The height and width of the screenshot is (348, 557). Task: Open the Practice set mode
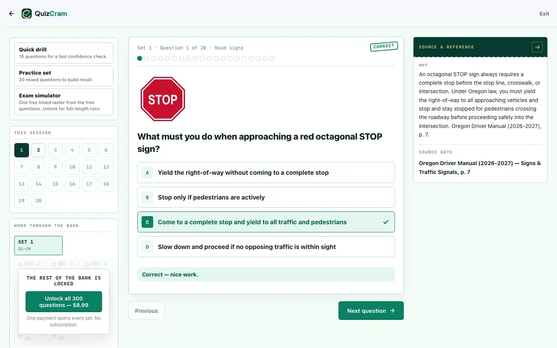point(64,76)
